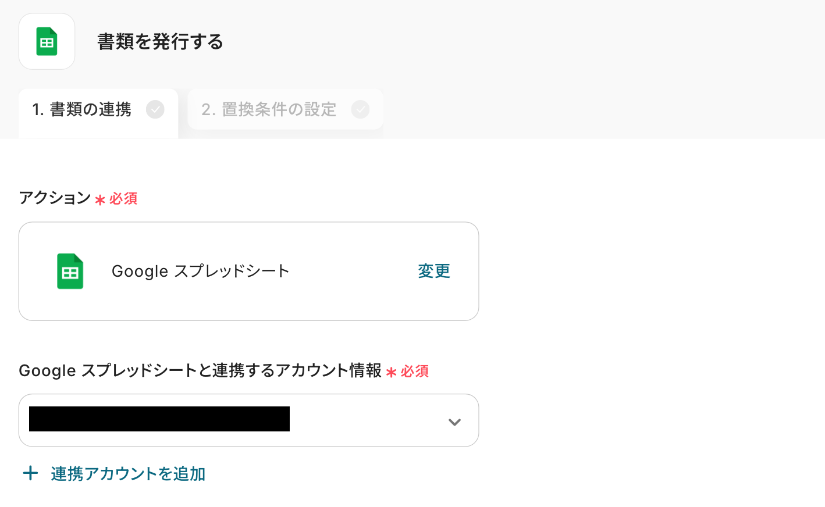Click the plus icon to add account
Screen dimensions: 825x507
(x=30, y=473)
